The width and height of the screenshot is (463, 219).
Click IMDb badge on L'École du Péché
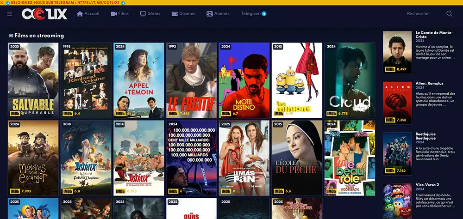(x=278, y=191)
